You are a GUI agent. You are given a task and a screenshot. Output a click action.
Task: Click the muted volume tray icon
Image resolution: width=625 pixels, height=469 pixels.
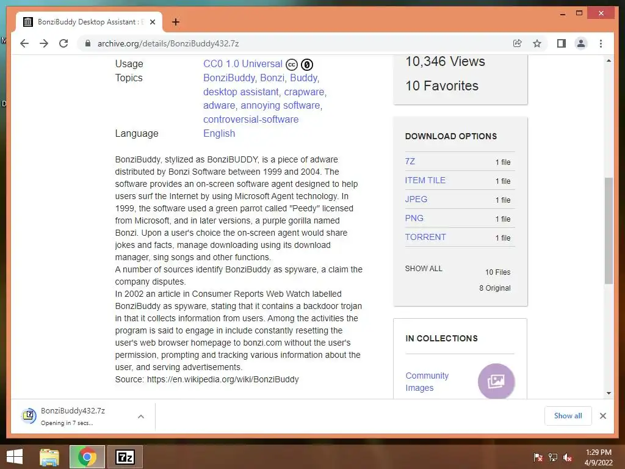[x=568, y=457]
